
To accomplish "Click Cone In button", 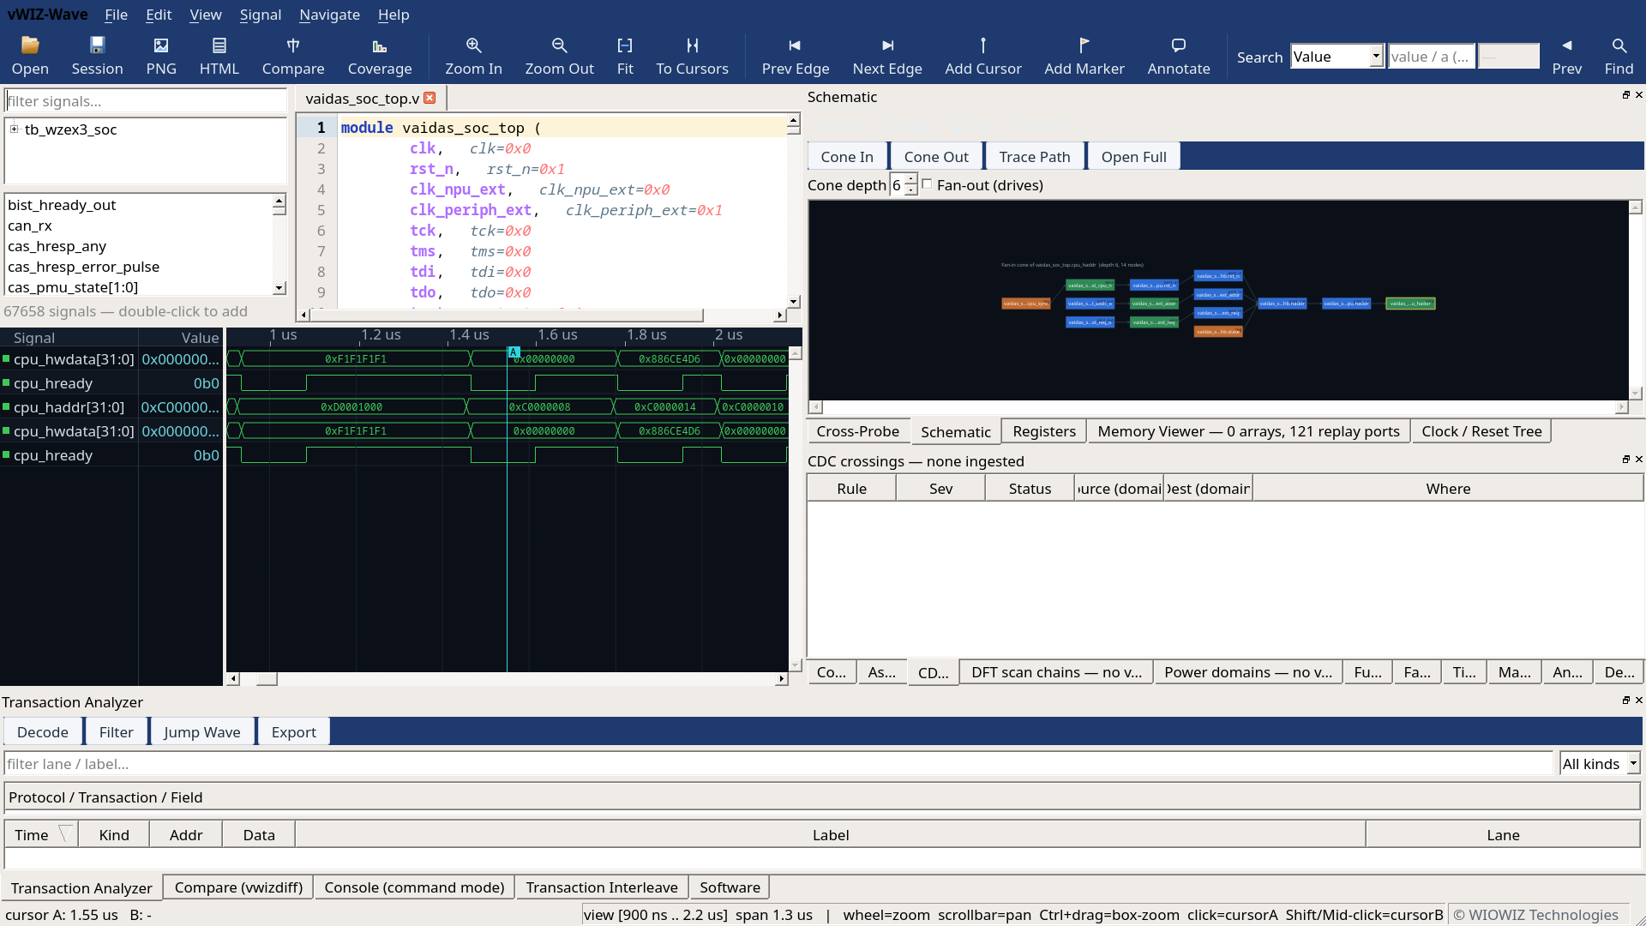I will pyautogui.click(x=847, y=156).
